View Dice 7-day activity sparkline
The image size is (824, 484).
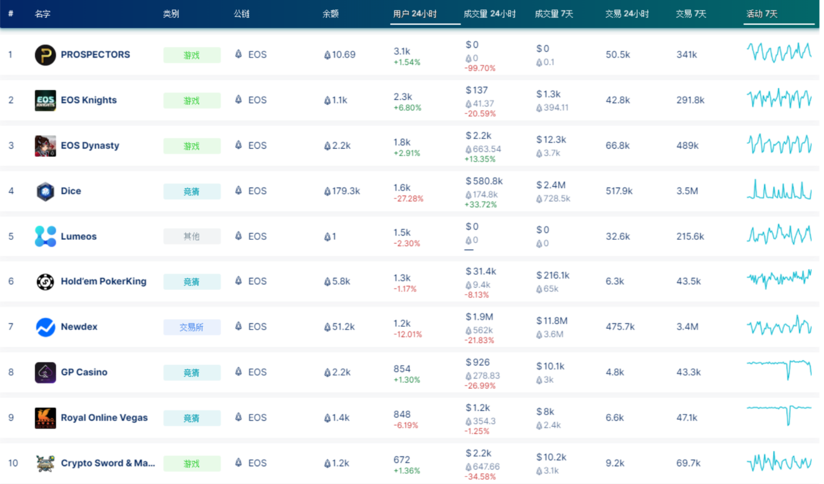(x=779, y=189)
